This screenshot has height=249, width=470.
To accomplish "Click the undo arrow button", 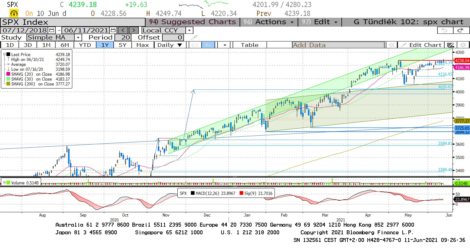I will [x=445, y=30].
